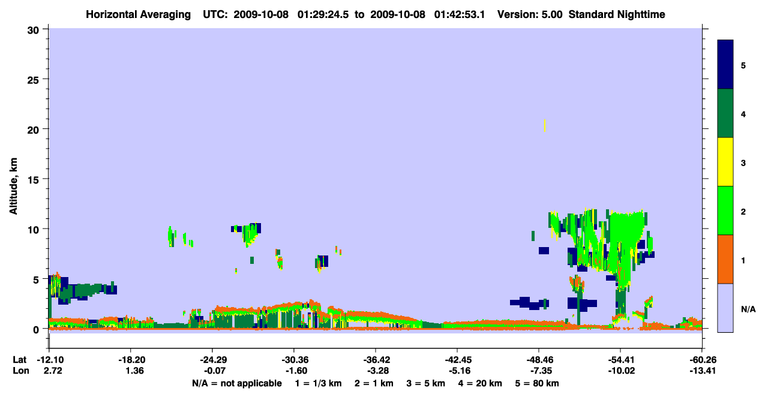Click latitude value -60.26
The image size is (780, 400).
(702, 360)
